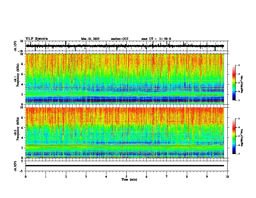Click time axis tick label "4"

pos(106,177)
